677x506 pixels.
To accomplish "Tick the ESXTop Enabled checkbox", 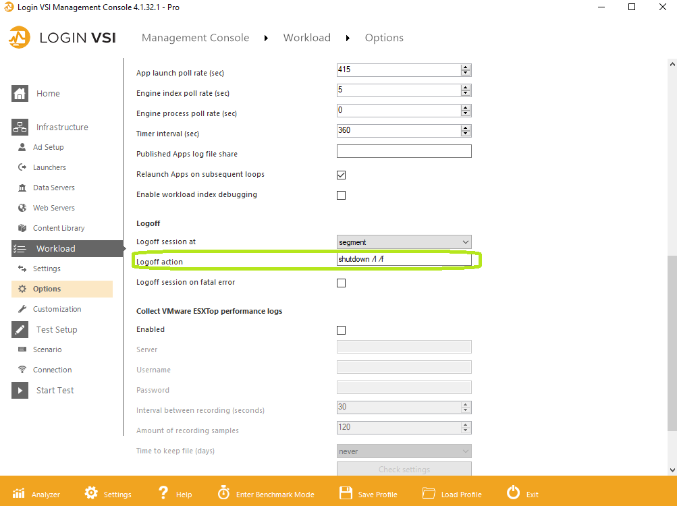I will [341, 331].
